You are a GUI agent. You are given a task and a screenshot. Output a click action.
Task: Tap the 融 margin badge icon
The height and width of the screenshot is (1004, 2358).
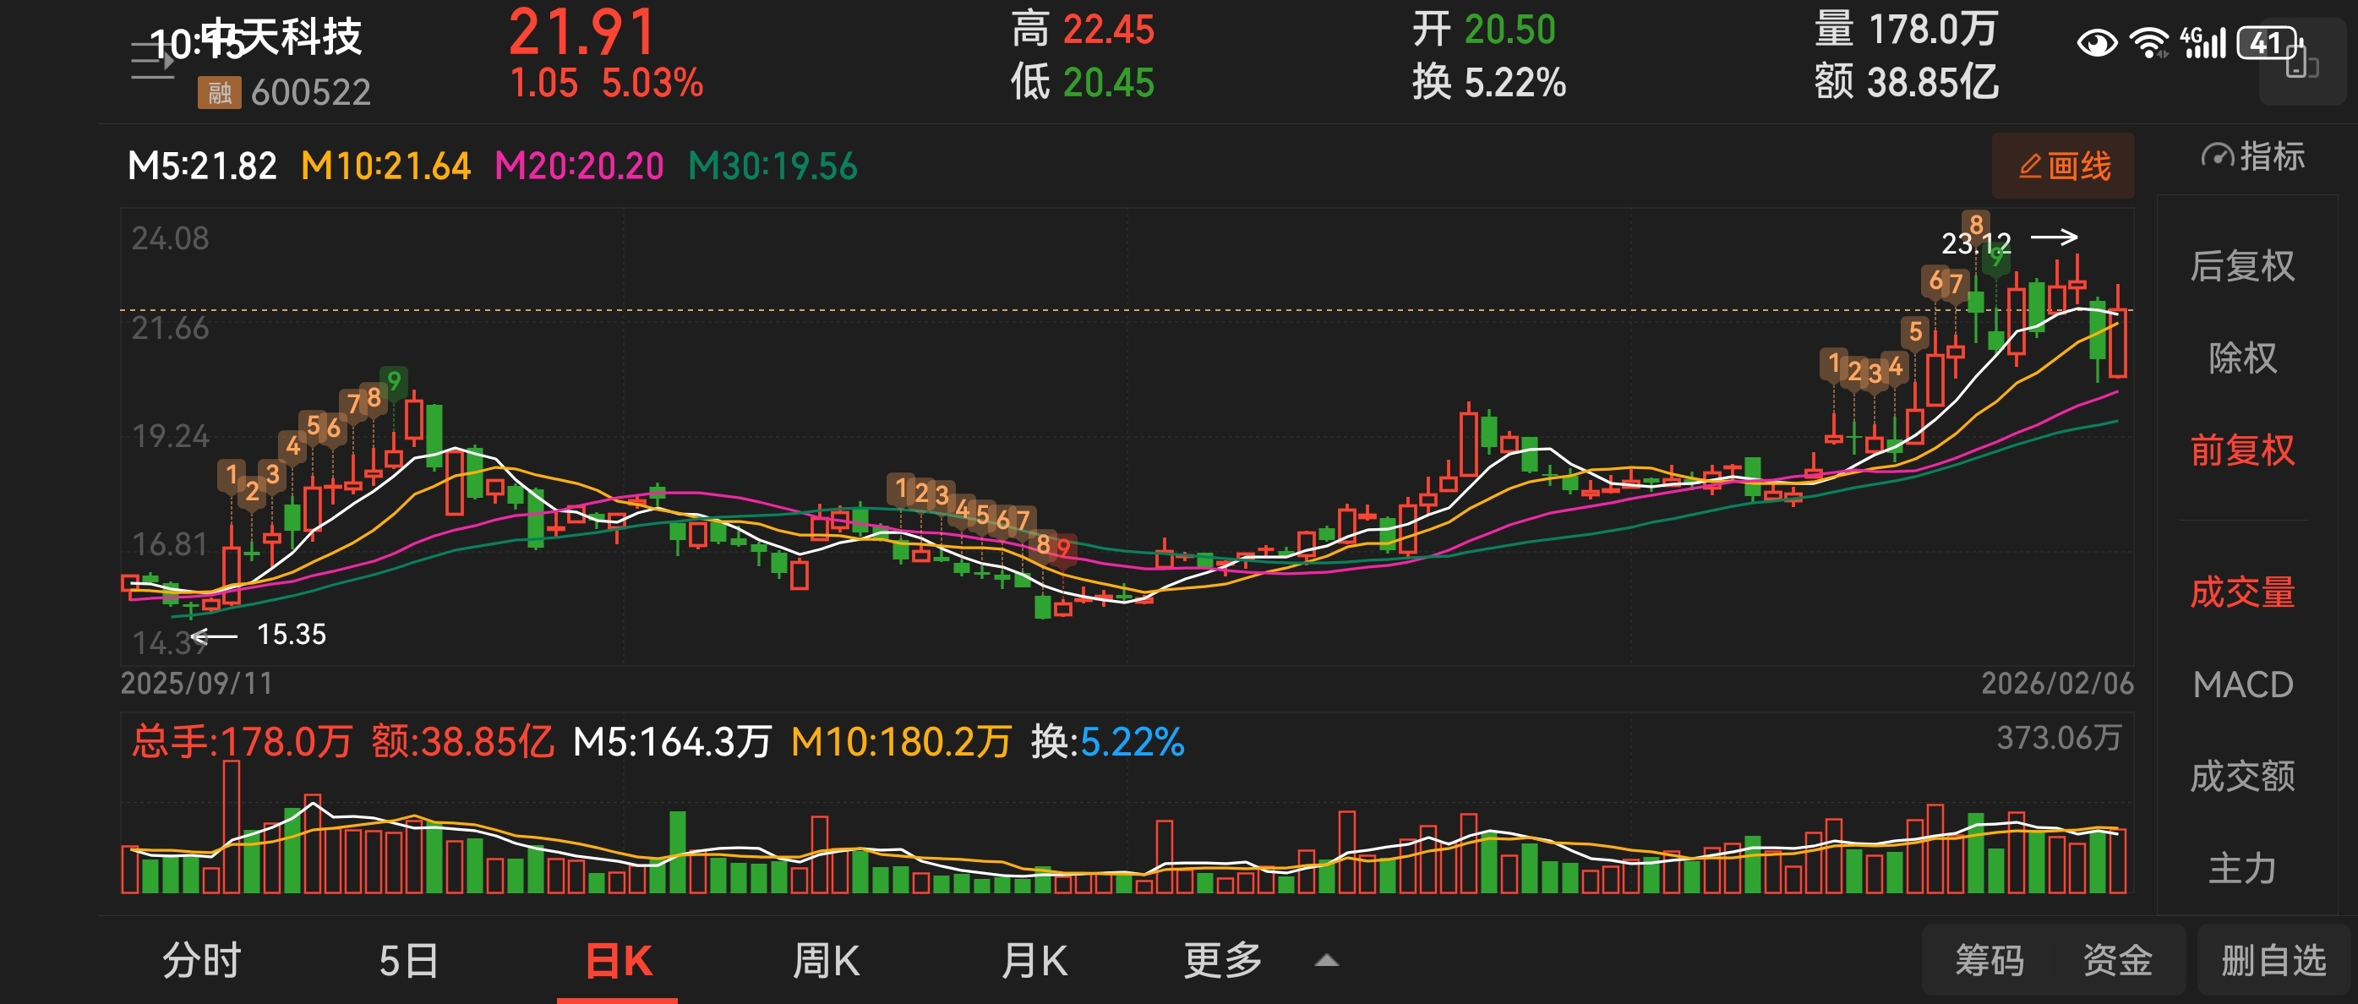tap(219, 92)
